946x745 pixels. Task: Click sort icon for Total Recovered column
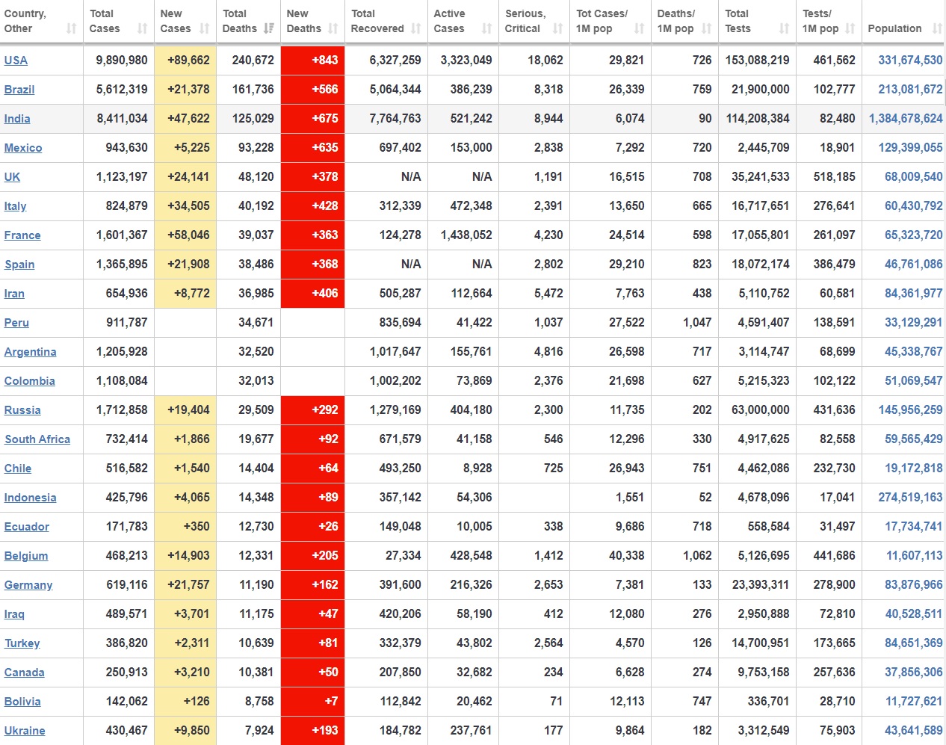pos(416,29)
